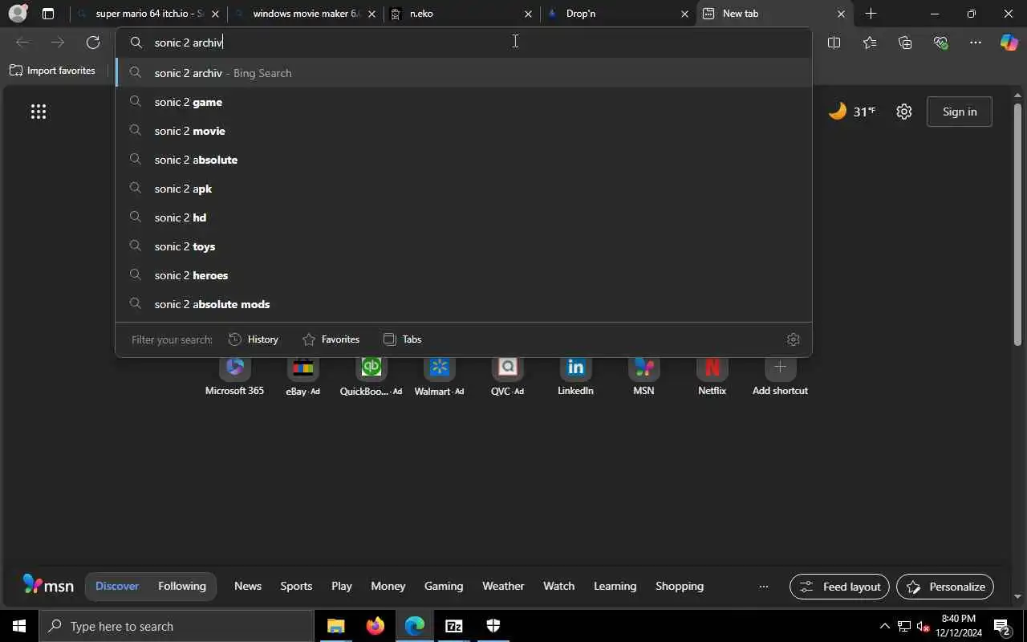Open the Collections toolbar icon
The image size is (1027, 642).
pyautogui.click(x=905, y=43)
